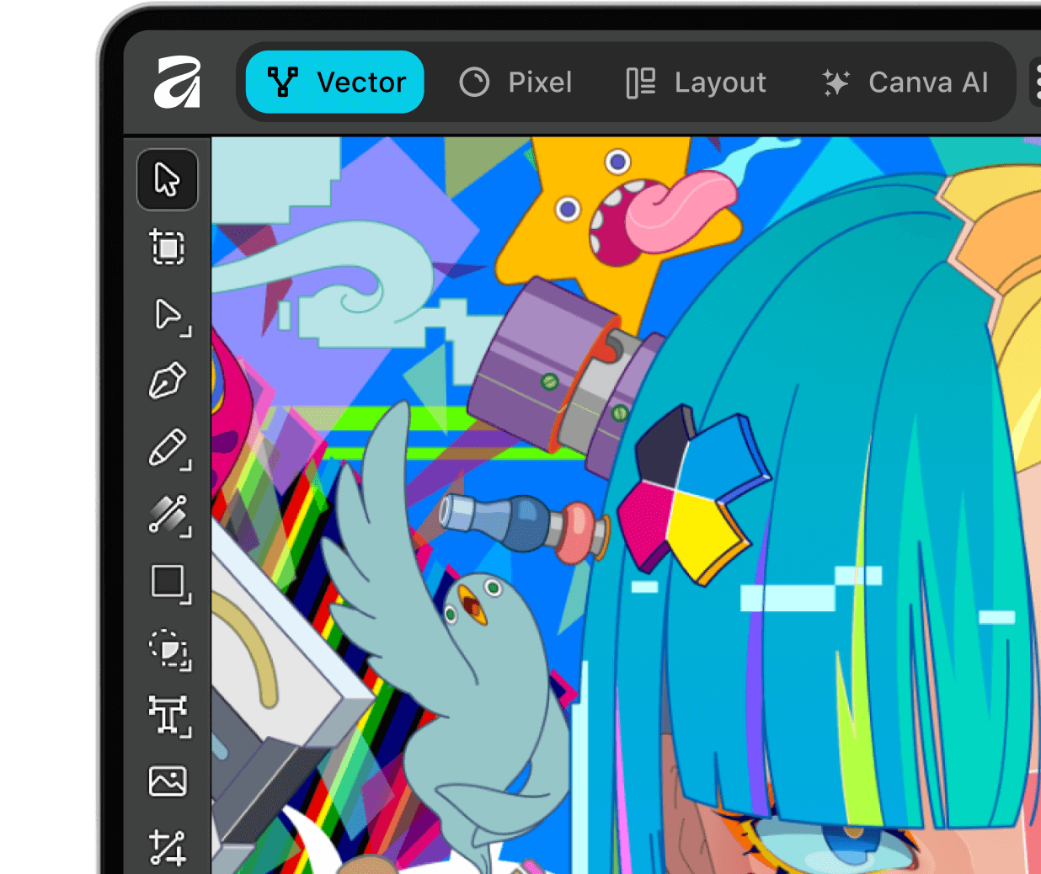Click the Place Image tool
1041x874 pixels.
tap(168, 781)
